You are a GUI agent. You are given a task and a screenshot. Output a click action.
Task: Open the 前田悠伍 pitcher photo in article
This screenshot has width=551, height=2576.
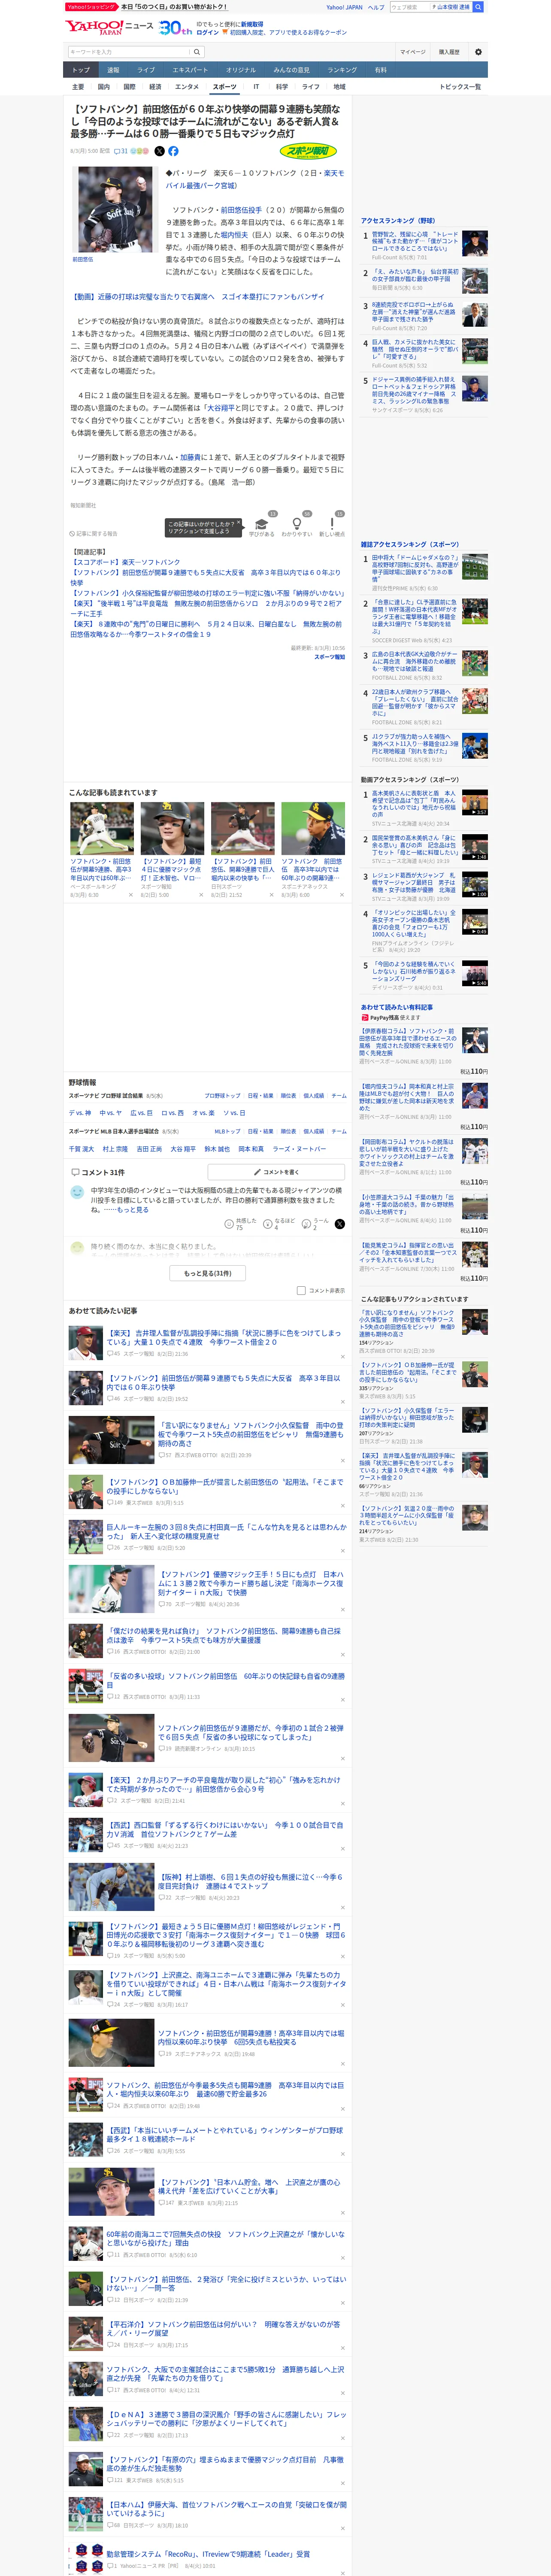(x=114, y=210)
